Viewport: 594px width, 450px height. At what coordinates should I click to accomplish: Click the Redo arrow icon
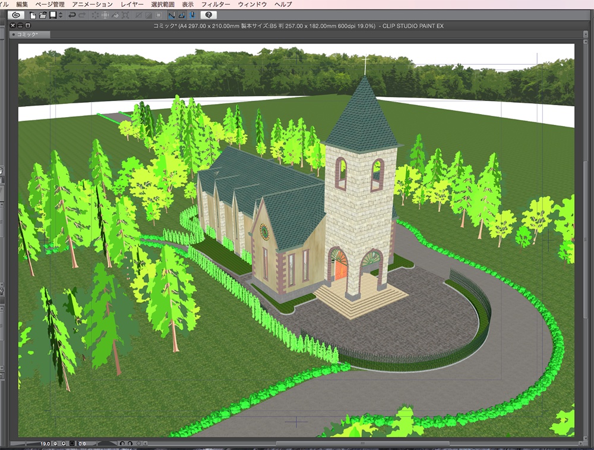82,15
